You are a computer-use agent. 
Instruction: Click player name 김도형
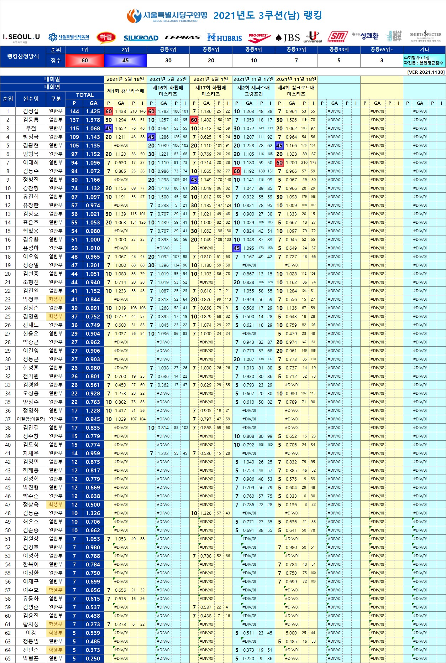click(31, 445)
